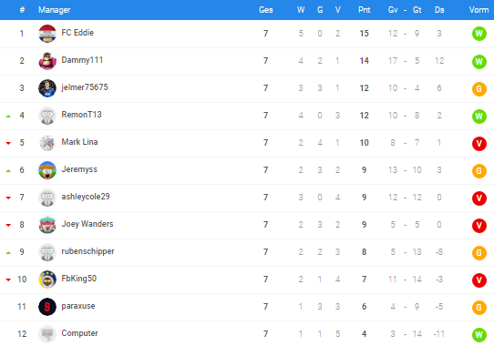The image size is (494, 346).
Task: Open the RemonT13 manager link
Action: (81, 115)
